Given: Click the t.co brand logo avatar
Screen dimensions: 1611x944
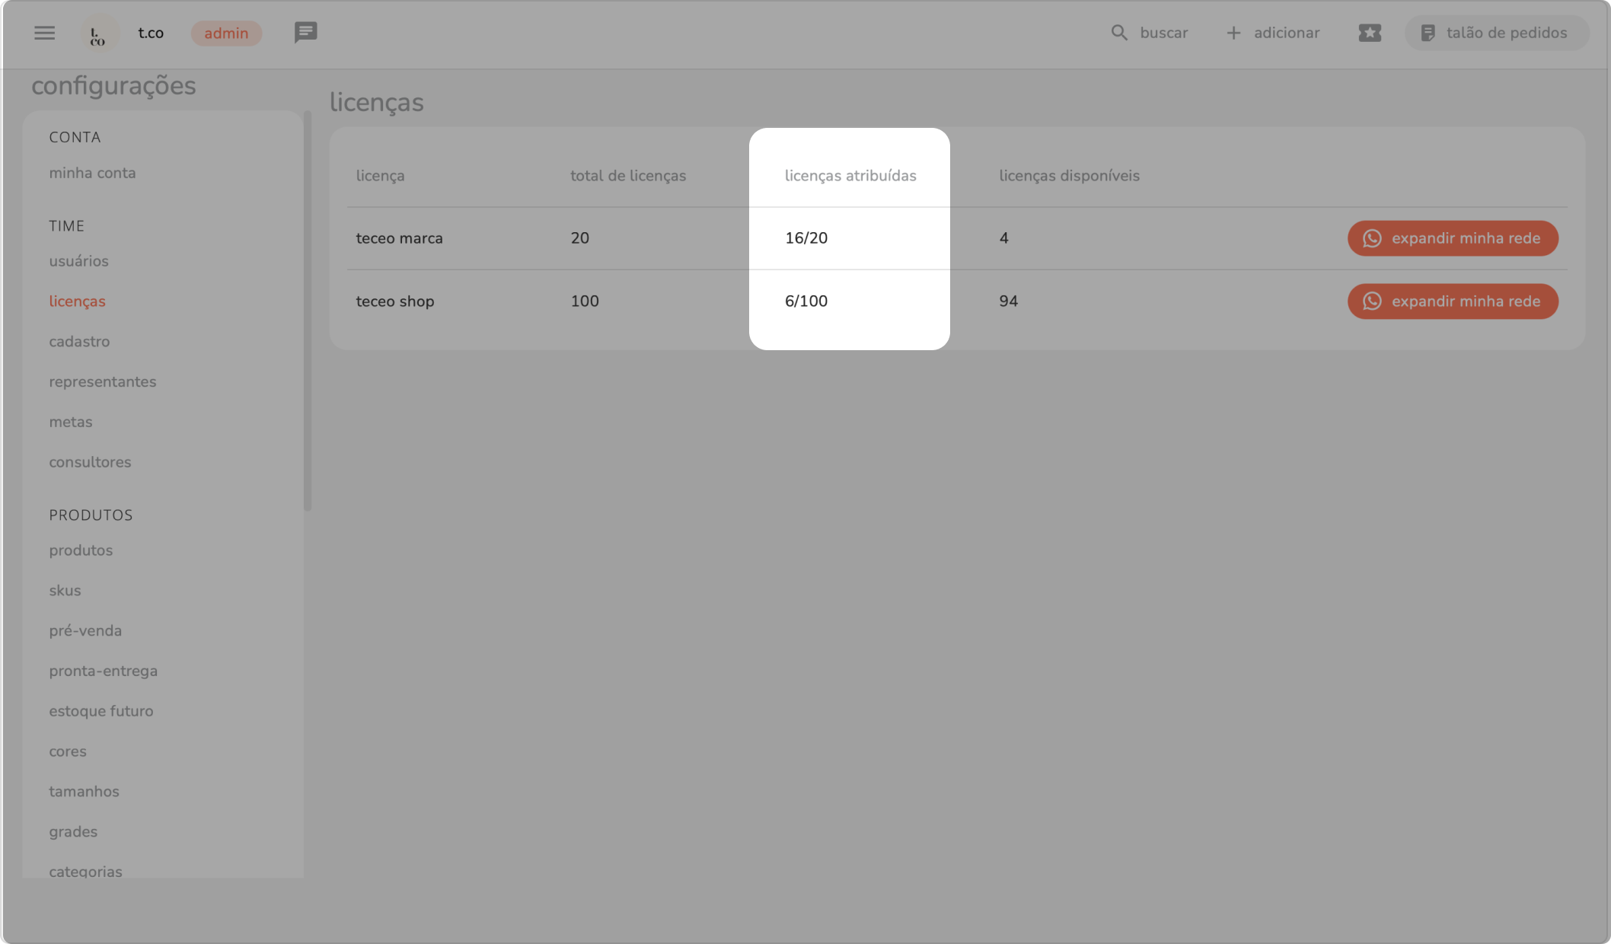Looking at the screenshot, I should (99, 33).
